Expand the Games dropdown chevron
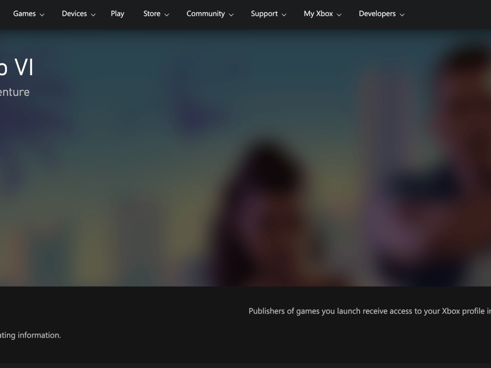 click(x=41, y=15)
